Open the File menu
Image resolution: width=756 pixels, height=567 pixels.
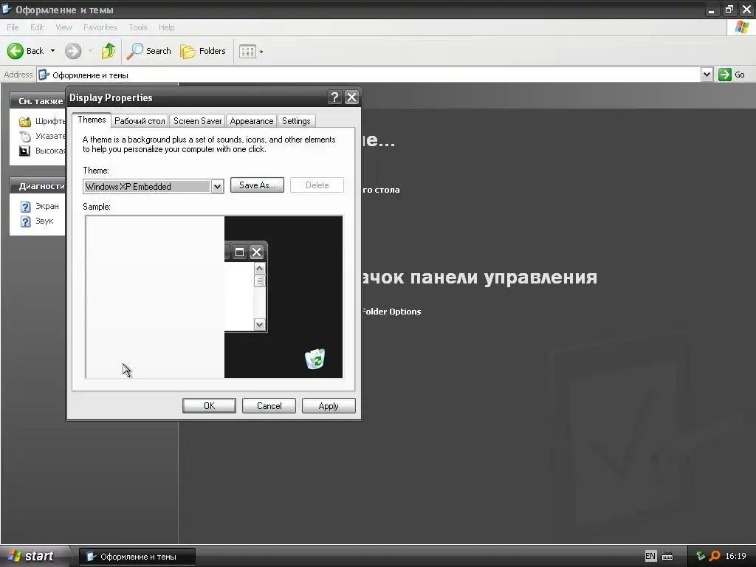tap(13, 27)
